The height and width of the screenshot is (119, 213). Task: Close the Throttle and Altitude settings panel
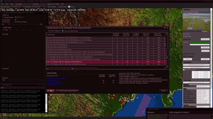(46, 13)
